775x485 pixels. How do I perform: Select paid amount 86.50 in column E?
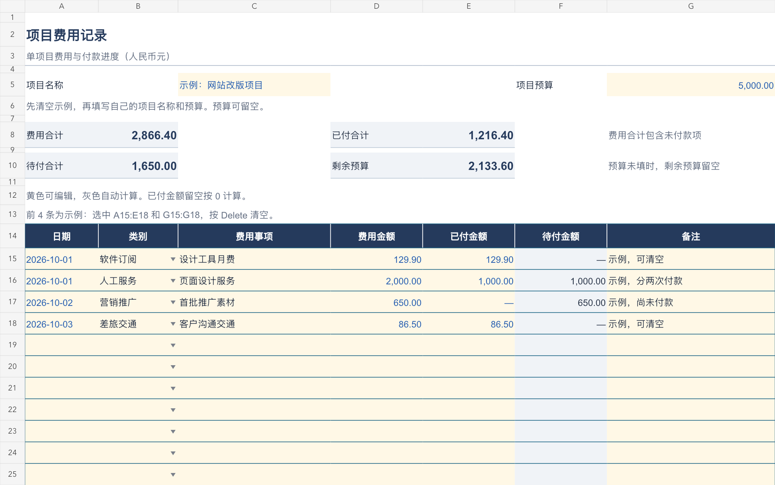(469, 324)
